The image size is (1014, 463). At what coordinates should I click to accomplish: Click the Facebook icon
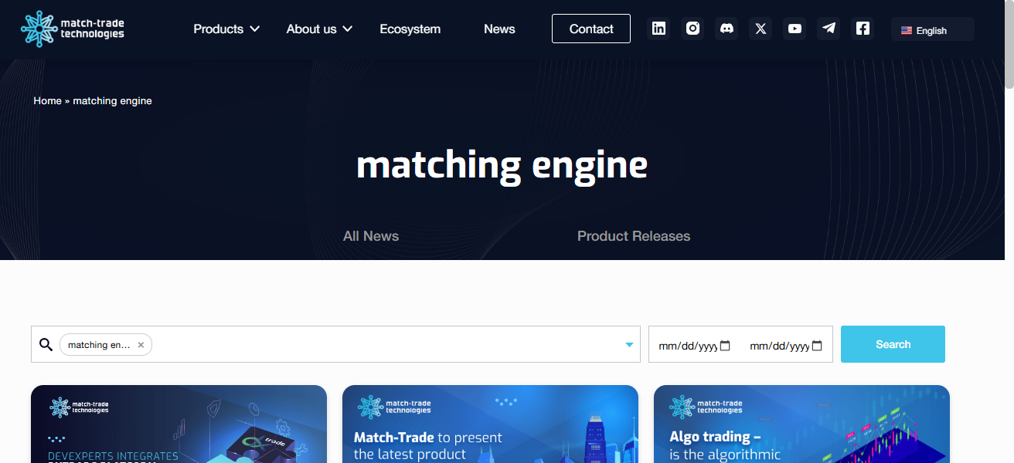pyautogui.click(x=863, y=28)
